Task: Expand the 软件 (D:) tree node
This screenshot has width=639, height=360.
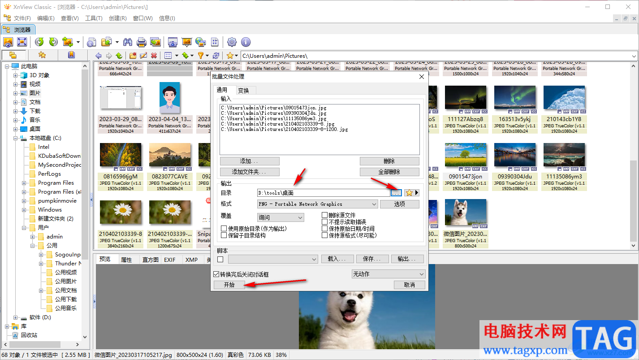Action: (16, 317)
